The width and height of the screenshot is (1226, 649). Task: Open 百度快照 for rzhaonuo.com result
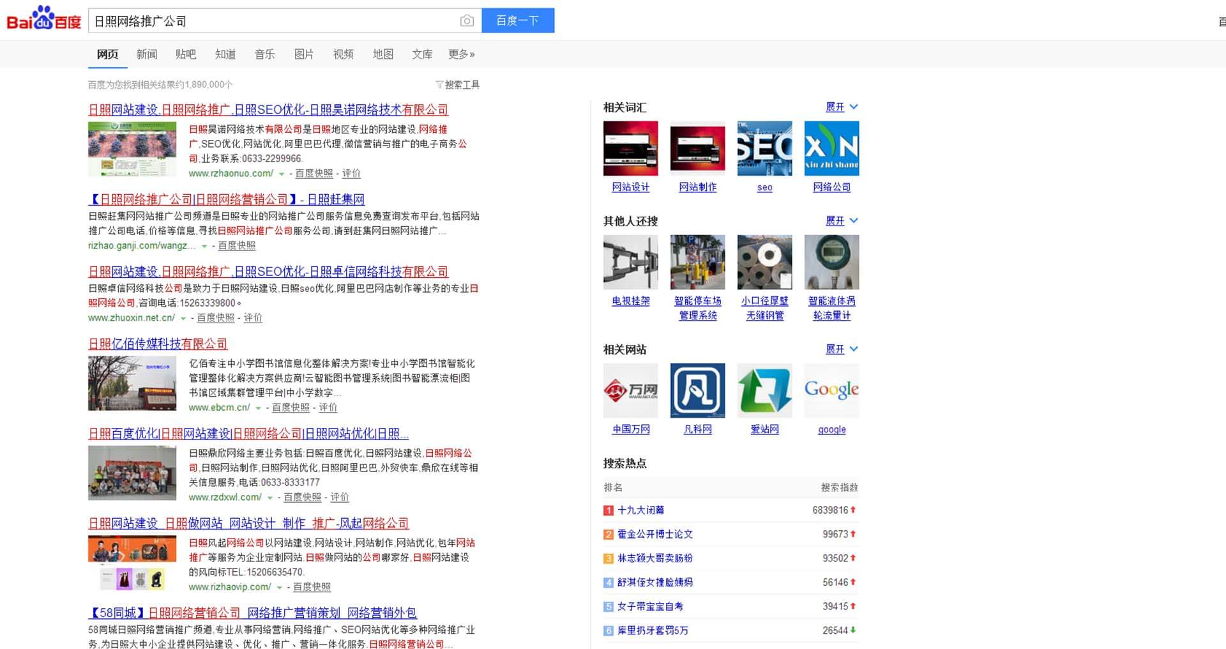pyautogui.click(x=314, y=173)
